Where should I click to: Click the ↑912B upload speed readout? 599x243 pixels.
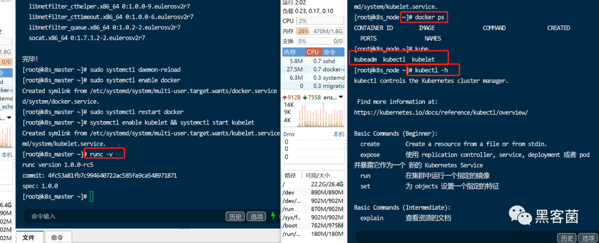coord(292,97)
